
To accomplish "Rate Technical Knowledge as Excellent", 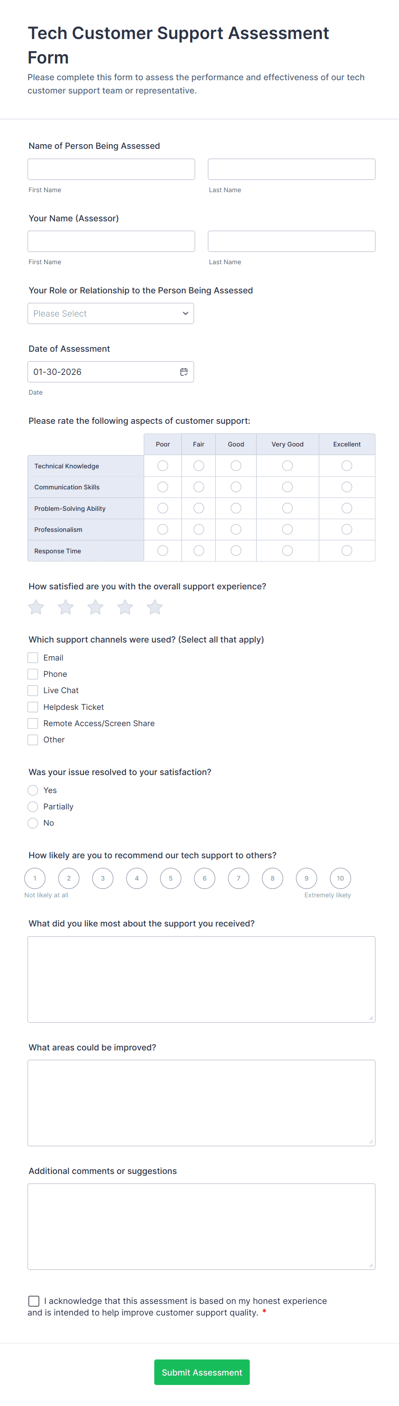I will (x=347, y=465).
